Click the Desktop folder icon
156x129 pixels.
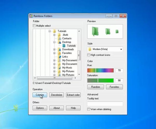59,42
